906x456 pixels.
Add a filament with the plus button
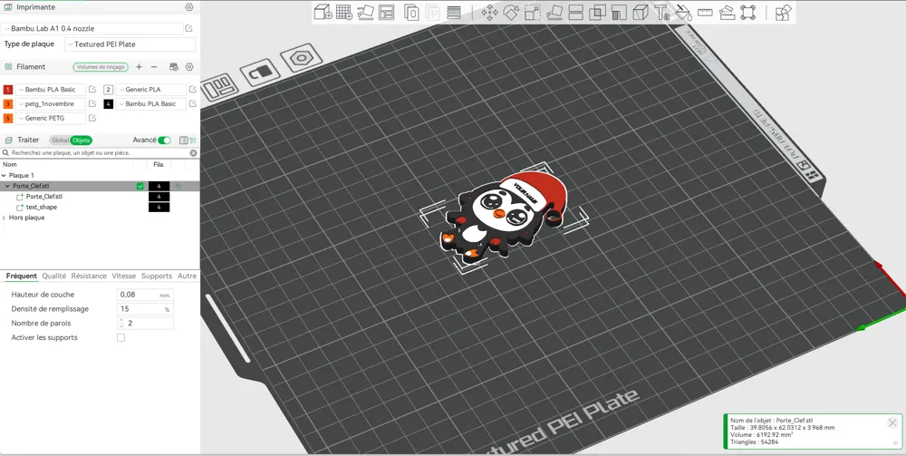(139, 67)
